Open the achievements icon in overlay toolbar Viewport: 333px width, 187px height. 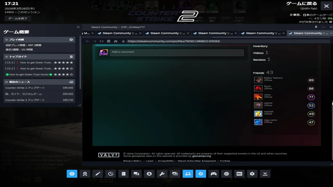[85, 174]
